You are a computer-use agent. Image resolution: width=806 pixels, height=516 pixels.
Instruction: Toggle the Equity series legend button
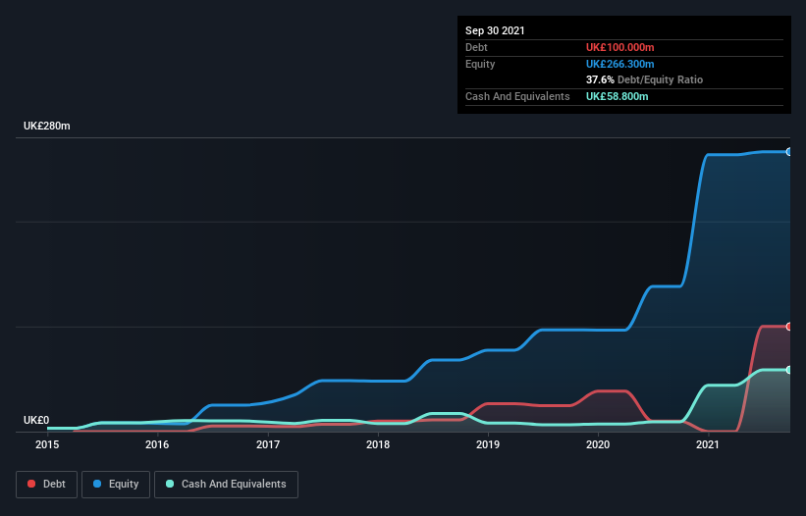116,485
